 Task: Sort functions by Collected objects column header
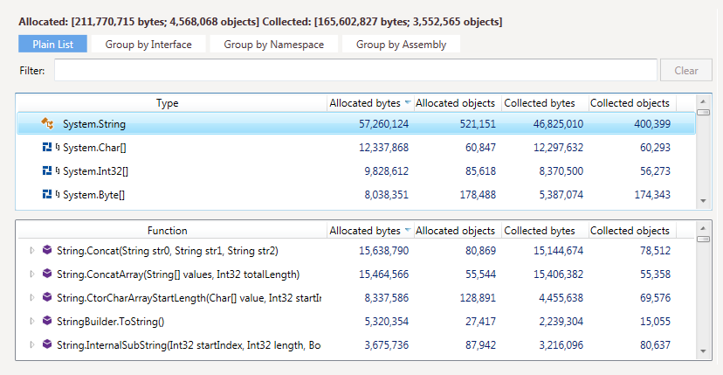click(630, 231)
